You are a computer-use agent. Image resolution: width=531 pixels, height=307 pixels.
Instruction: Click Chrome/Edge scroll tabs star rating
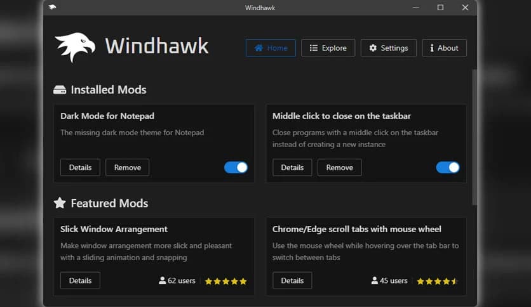[438, 281]
